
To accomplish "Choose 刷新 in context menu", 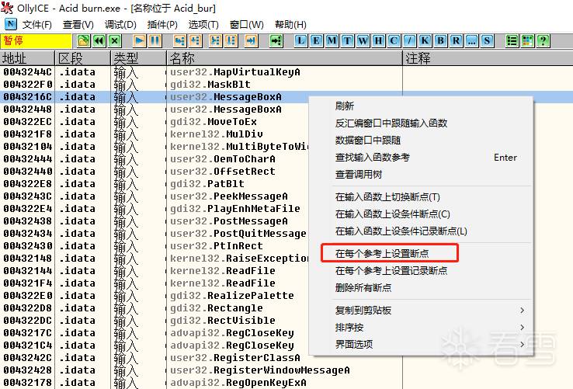I will (421, 106).
